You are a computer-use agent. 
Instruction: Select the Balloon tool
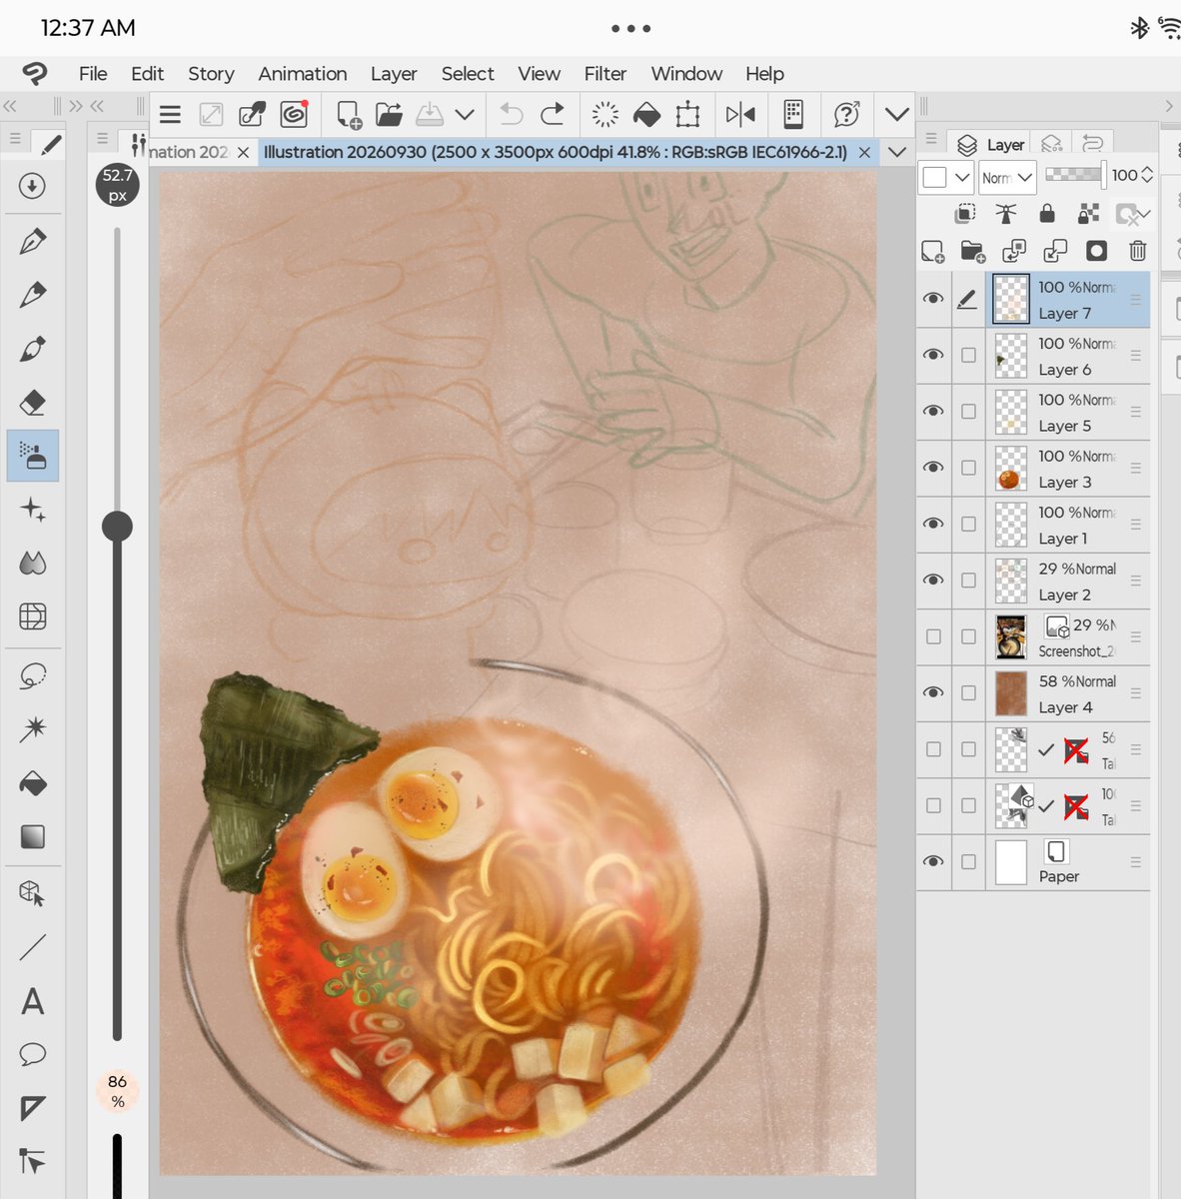pos(33,1054)
